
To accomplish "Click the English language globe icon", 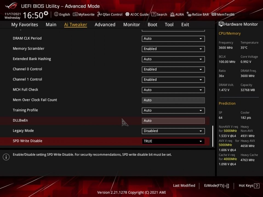I will click(56, 14).
